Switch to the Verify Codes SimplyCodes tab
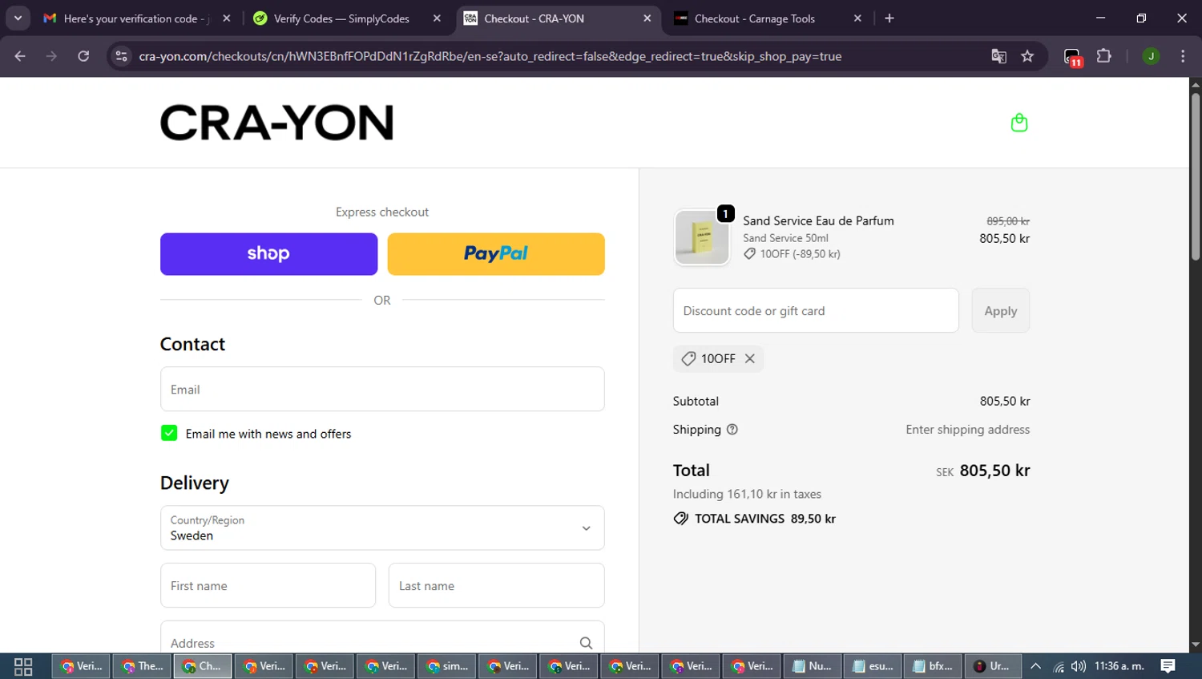The image size is (1202, 679). click(x=341, y=18)
